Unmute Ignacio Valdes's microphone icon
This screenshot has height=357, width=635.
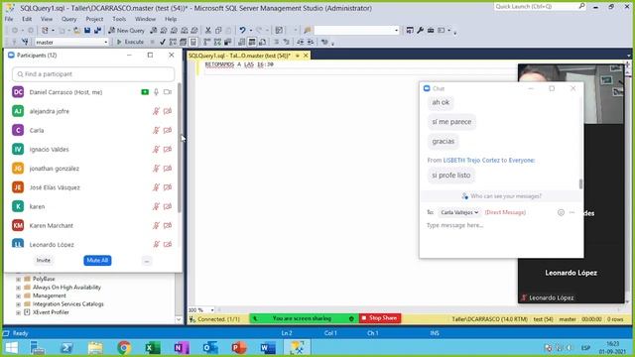pos(156,149)
